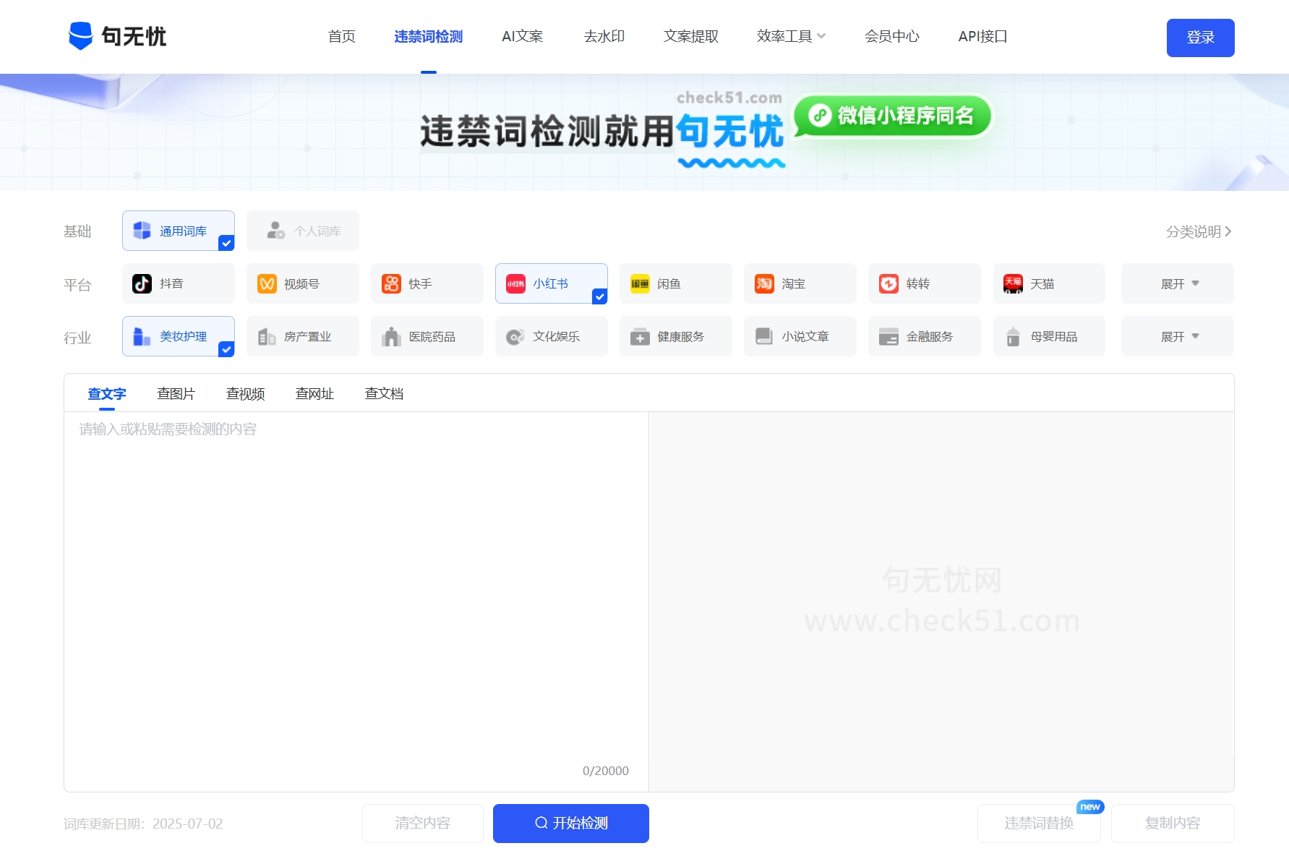Click the 转转 platform icon
1289x851 pixels.
click(x=888, y=283)
